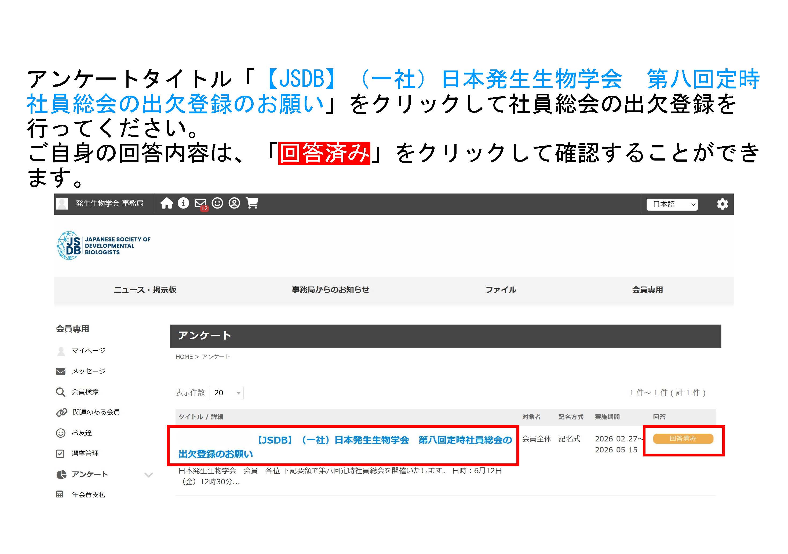Open the shopping cart icon

(252, 203)
